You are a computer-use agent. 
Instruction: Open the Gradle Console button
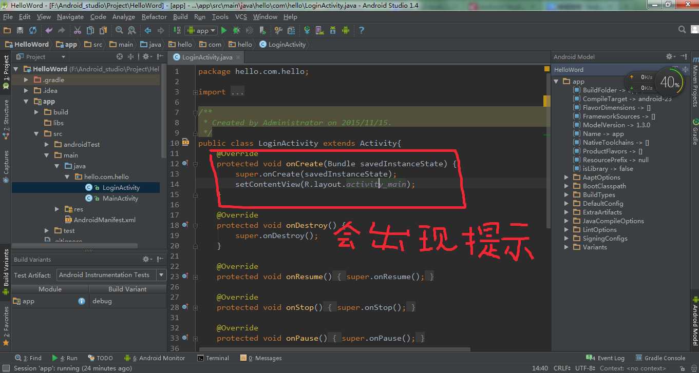(x=660, y=358)
